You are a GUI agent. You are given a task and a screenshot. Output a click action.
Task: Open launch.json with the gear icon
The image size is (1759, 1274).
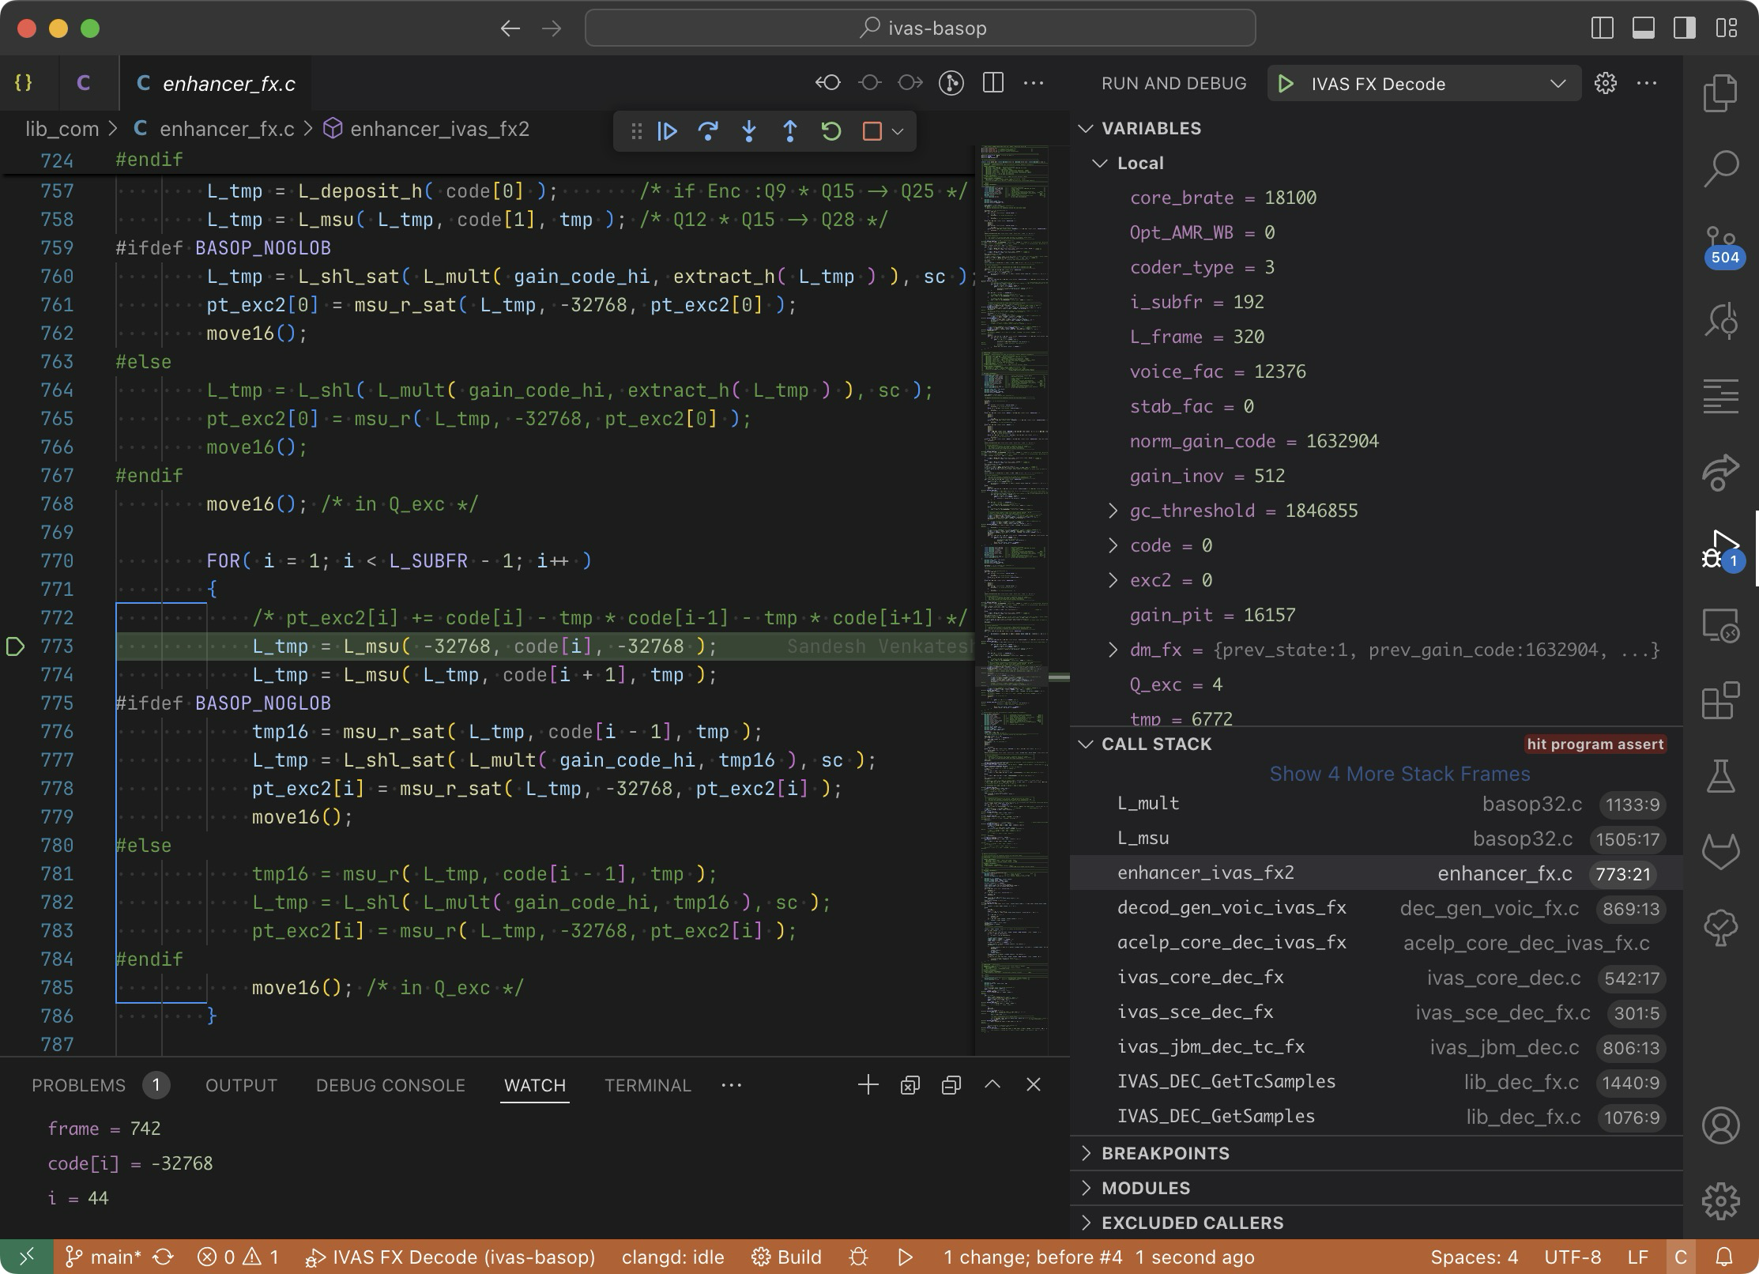[1605, 84]
